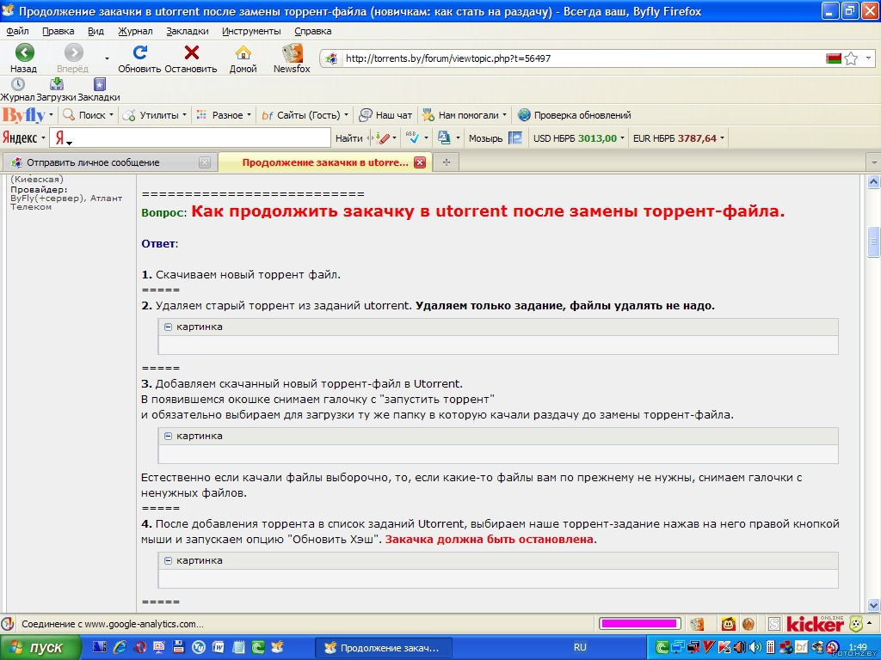The width and height of the screenshot is (881, 660).
Task: Close the Продолжение закачки в utorre... tab
Action: pos(420,162)
